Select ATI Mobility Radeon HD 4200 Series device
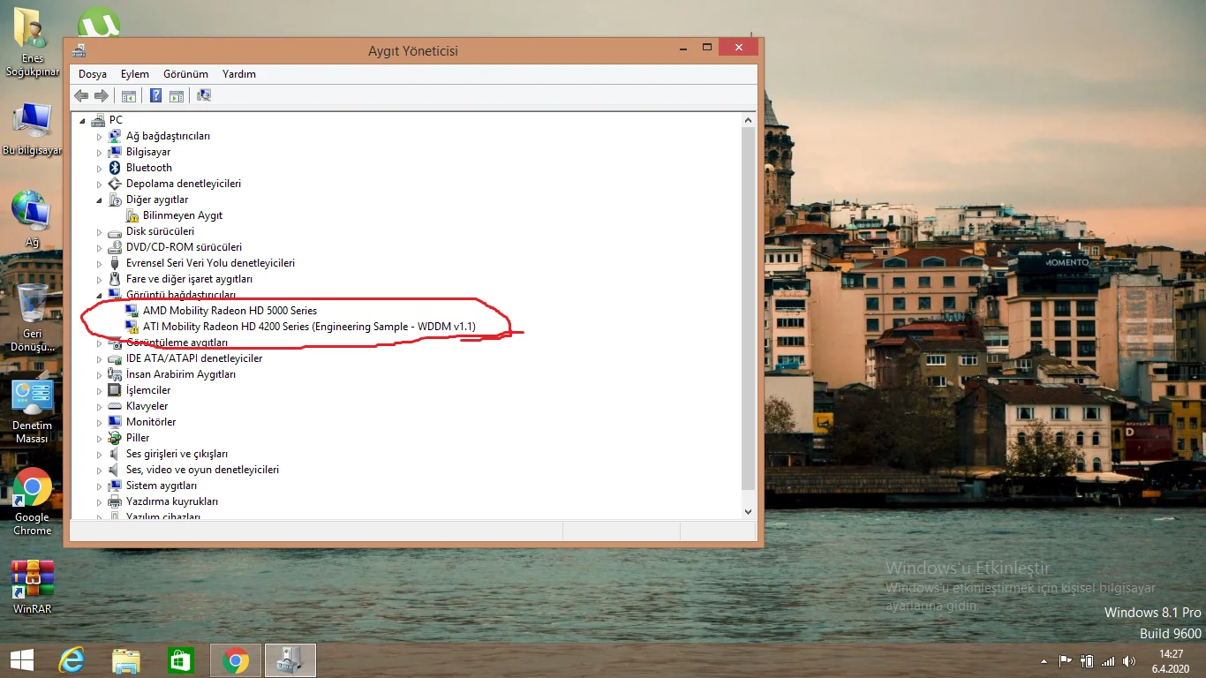 [309, 327]
